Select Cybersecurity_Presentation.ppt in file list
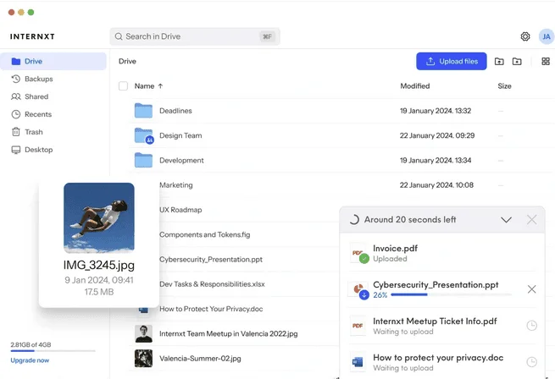The height and width of the screenshot is (379, 555). pos(211,259)
